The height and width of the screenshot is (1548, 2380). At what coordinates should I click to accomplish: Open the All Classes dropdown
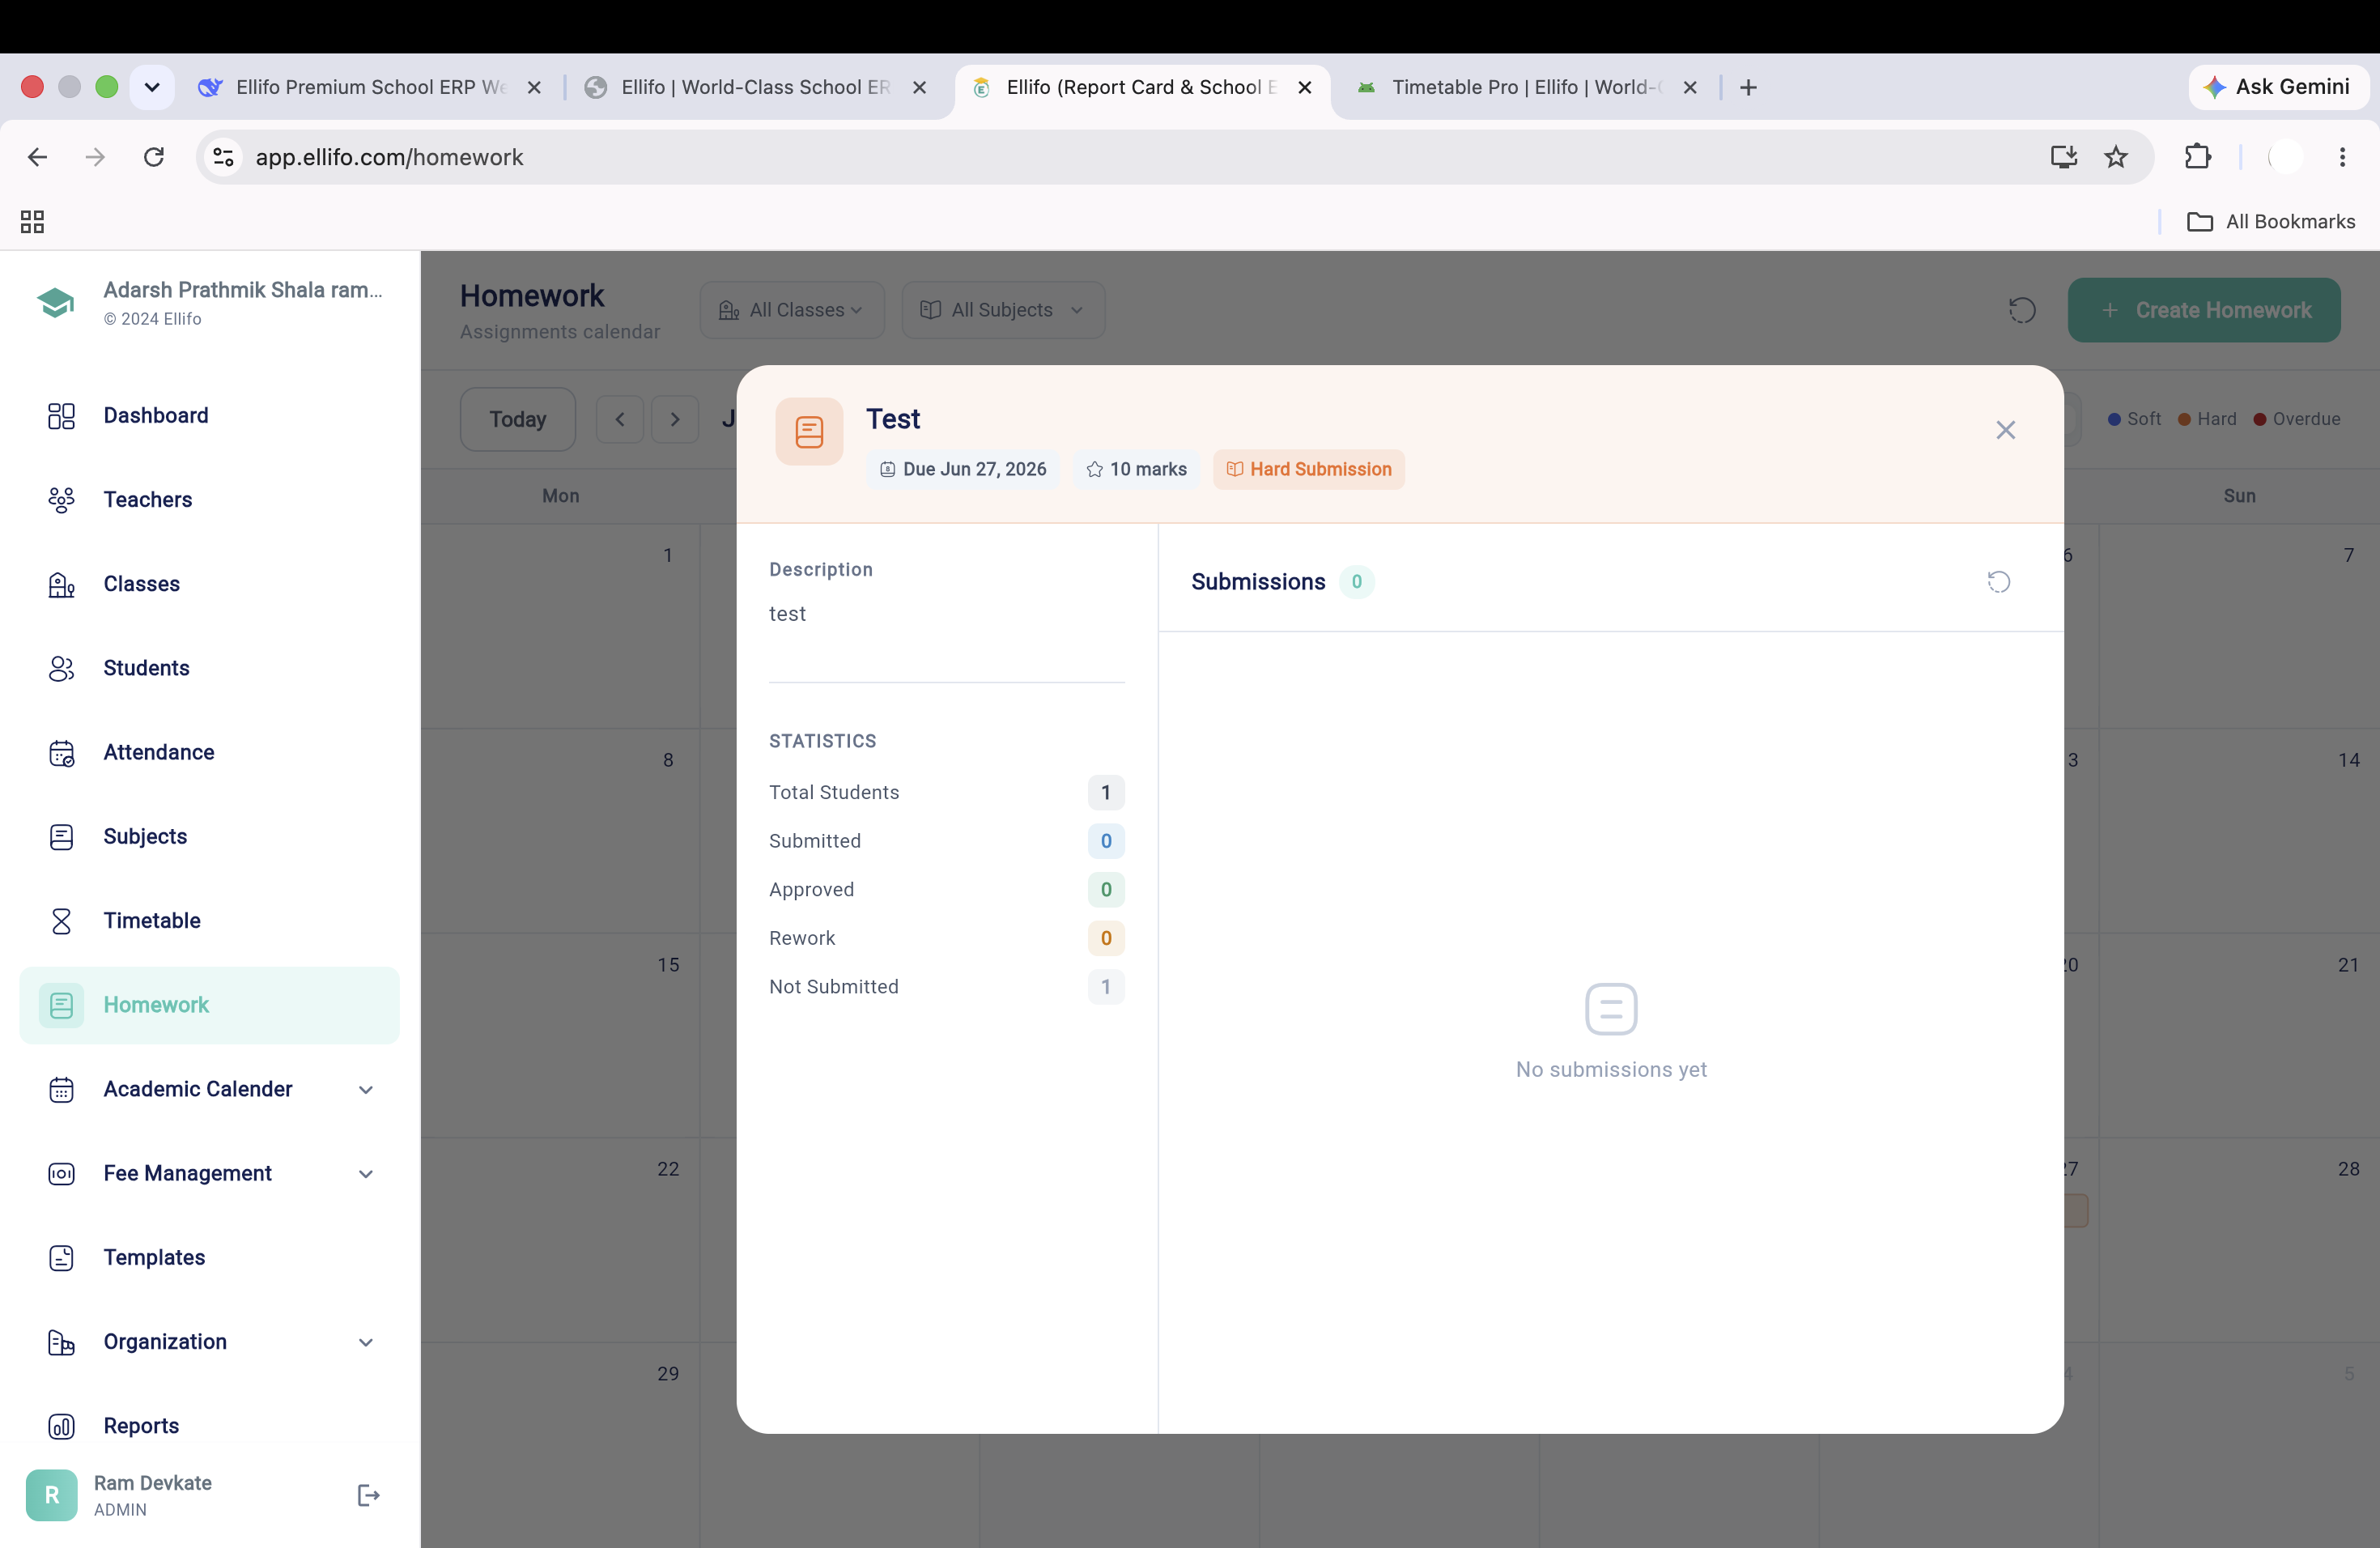point(791,310)
